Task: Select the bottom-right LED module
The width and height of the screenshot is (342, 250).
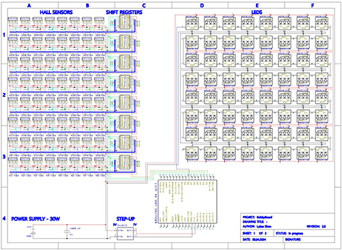Action: (321, 153)
